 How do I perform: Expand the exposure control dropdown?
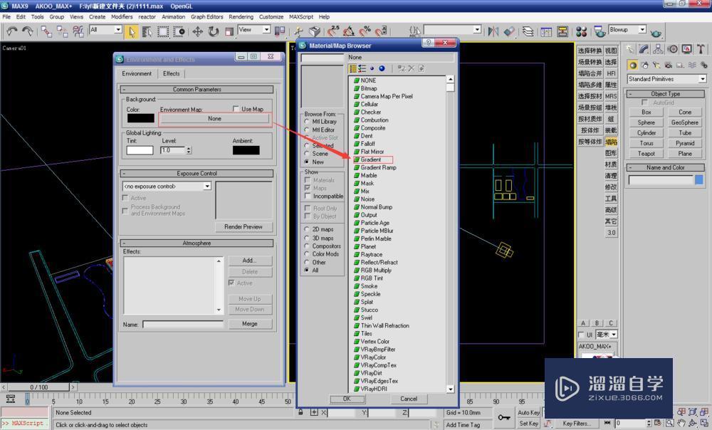[207, 187]
